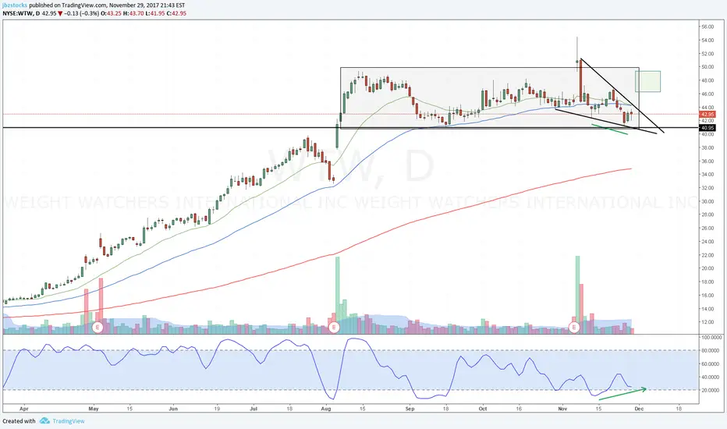This screenshot has height=429, width=727.
Task: Click the 24.00 price axis value
Action: pyautogui.click(x=707, y=242)
